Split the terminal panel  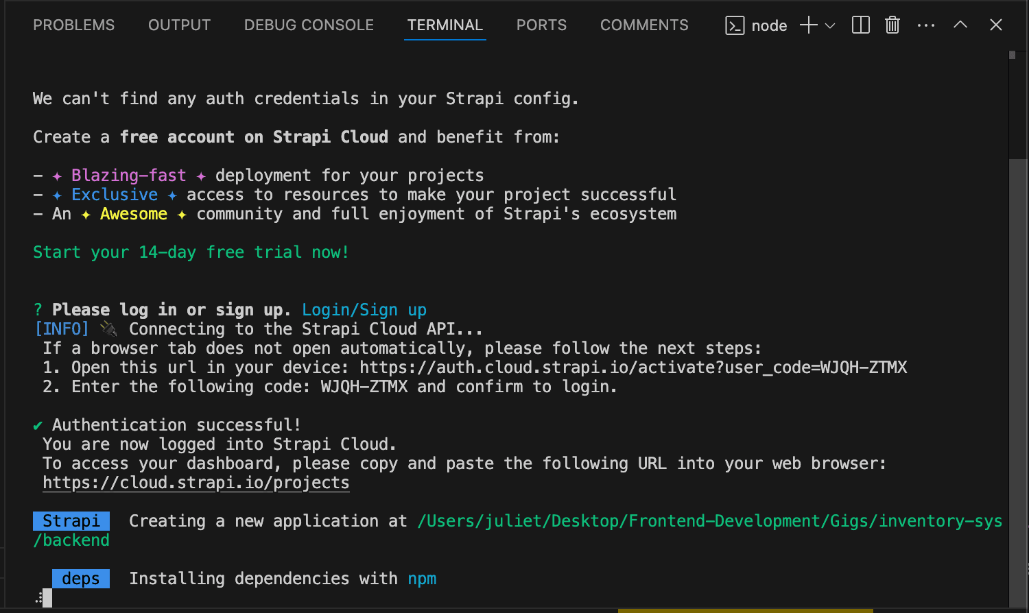tap(860, 25)
